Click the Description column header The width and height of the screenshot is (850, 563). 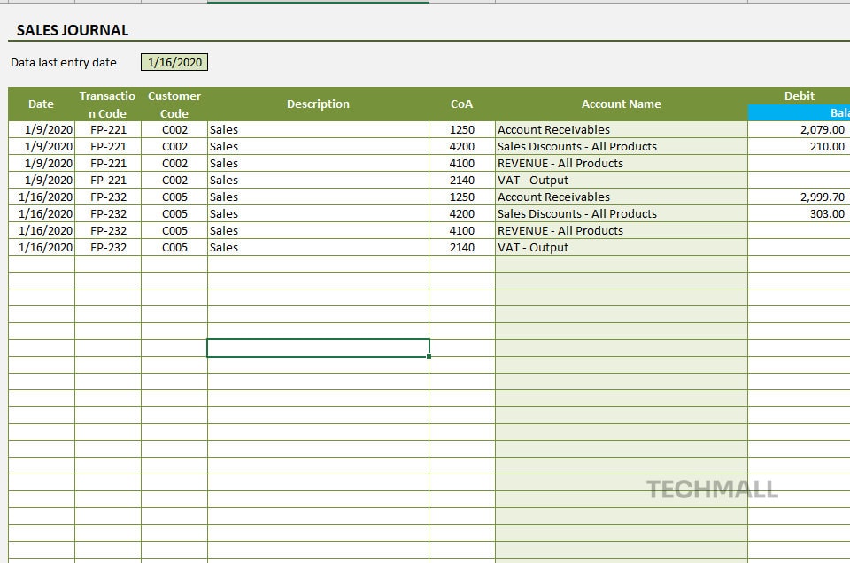[318, 104]
